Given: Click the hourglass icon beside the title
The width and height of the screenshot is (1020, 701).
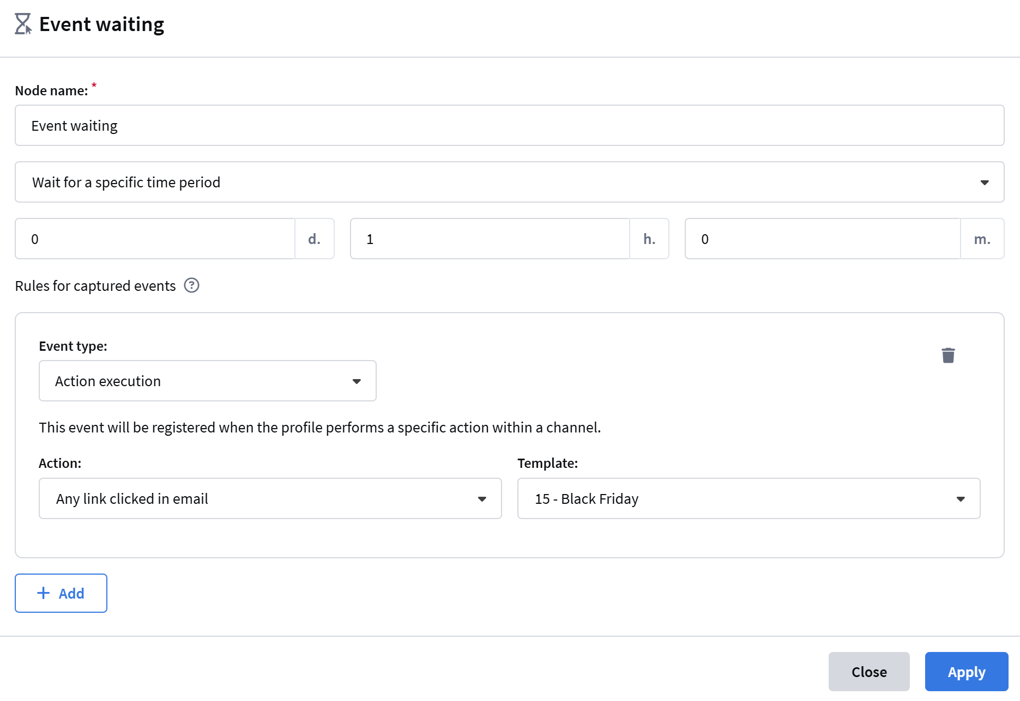Looking at the screenshot, I should pyautogui.click(x=23, y=24).
